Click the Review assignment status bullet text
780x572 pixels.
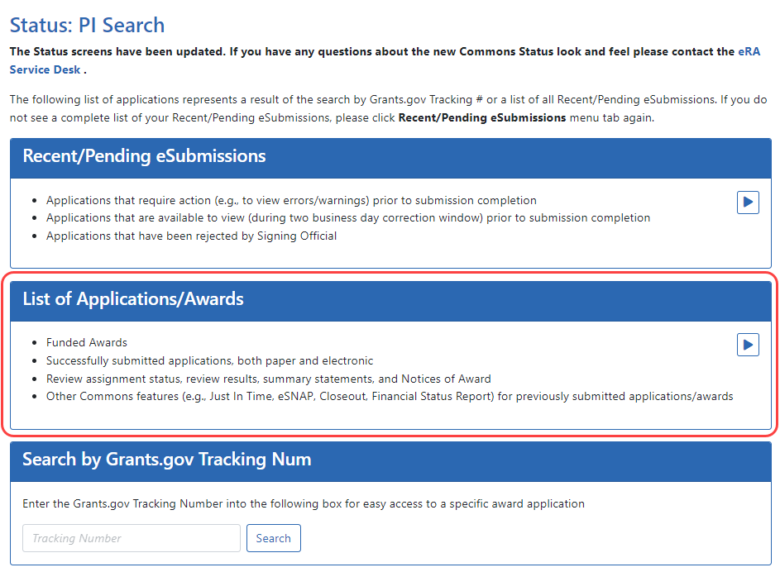pyautogui.click(x=268, y=379)
